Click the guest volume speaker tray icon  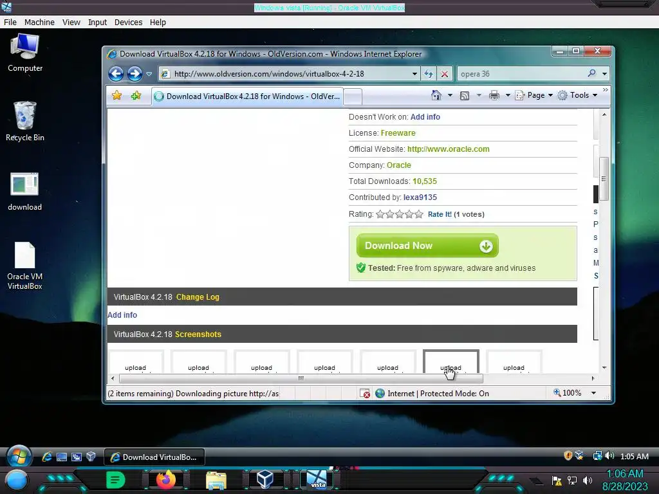[609, 456]
